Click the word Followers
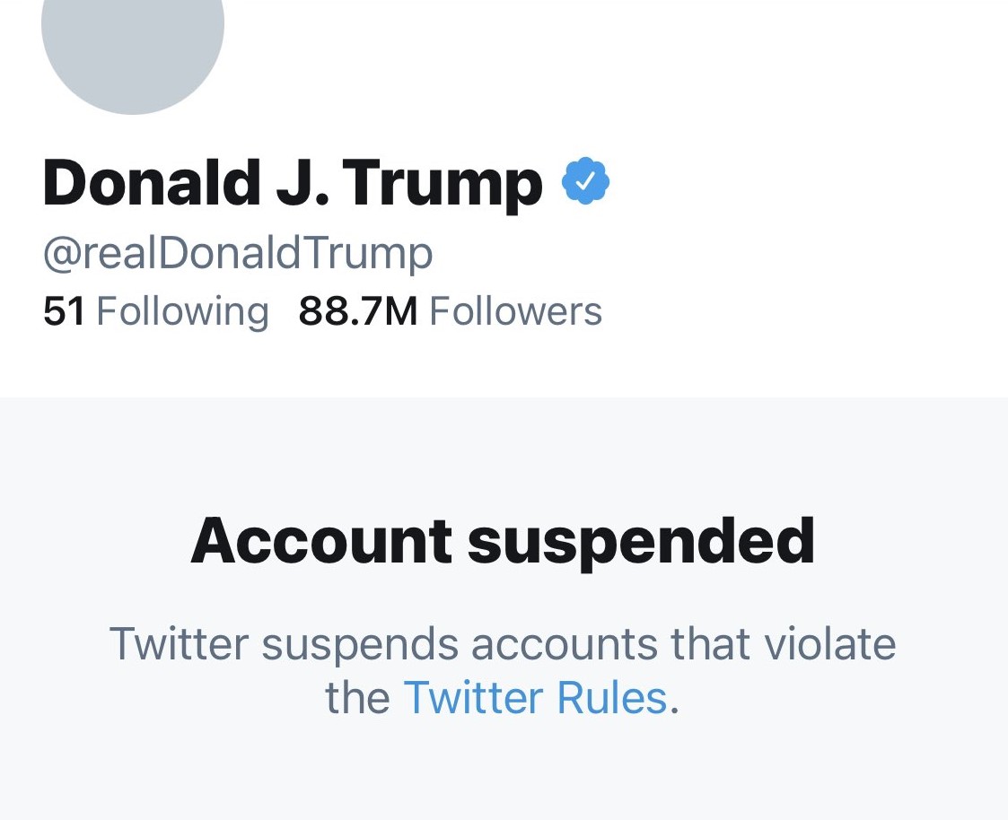The height and width of the screenshot is (820, 1008). point(515,311)
